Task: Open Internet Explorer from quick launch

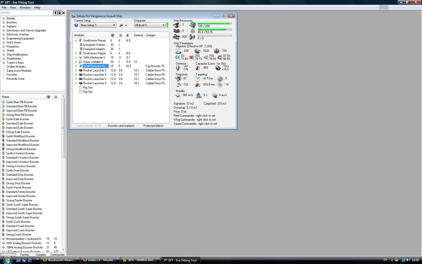Action: point(30,260)
